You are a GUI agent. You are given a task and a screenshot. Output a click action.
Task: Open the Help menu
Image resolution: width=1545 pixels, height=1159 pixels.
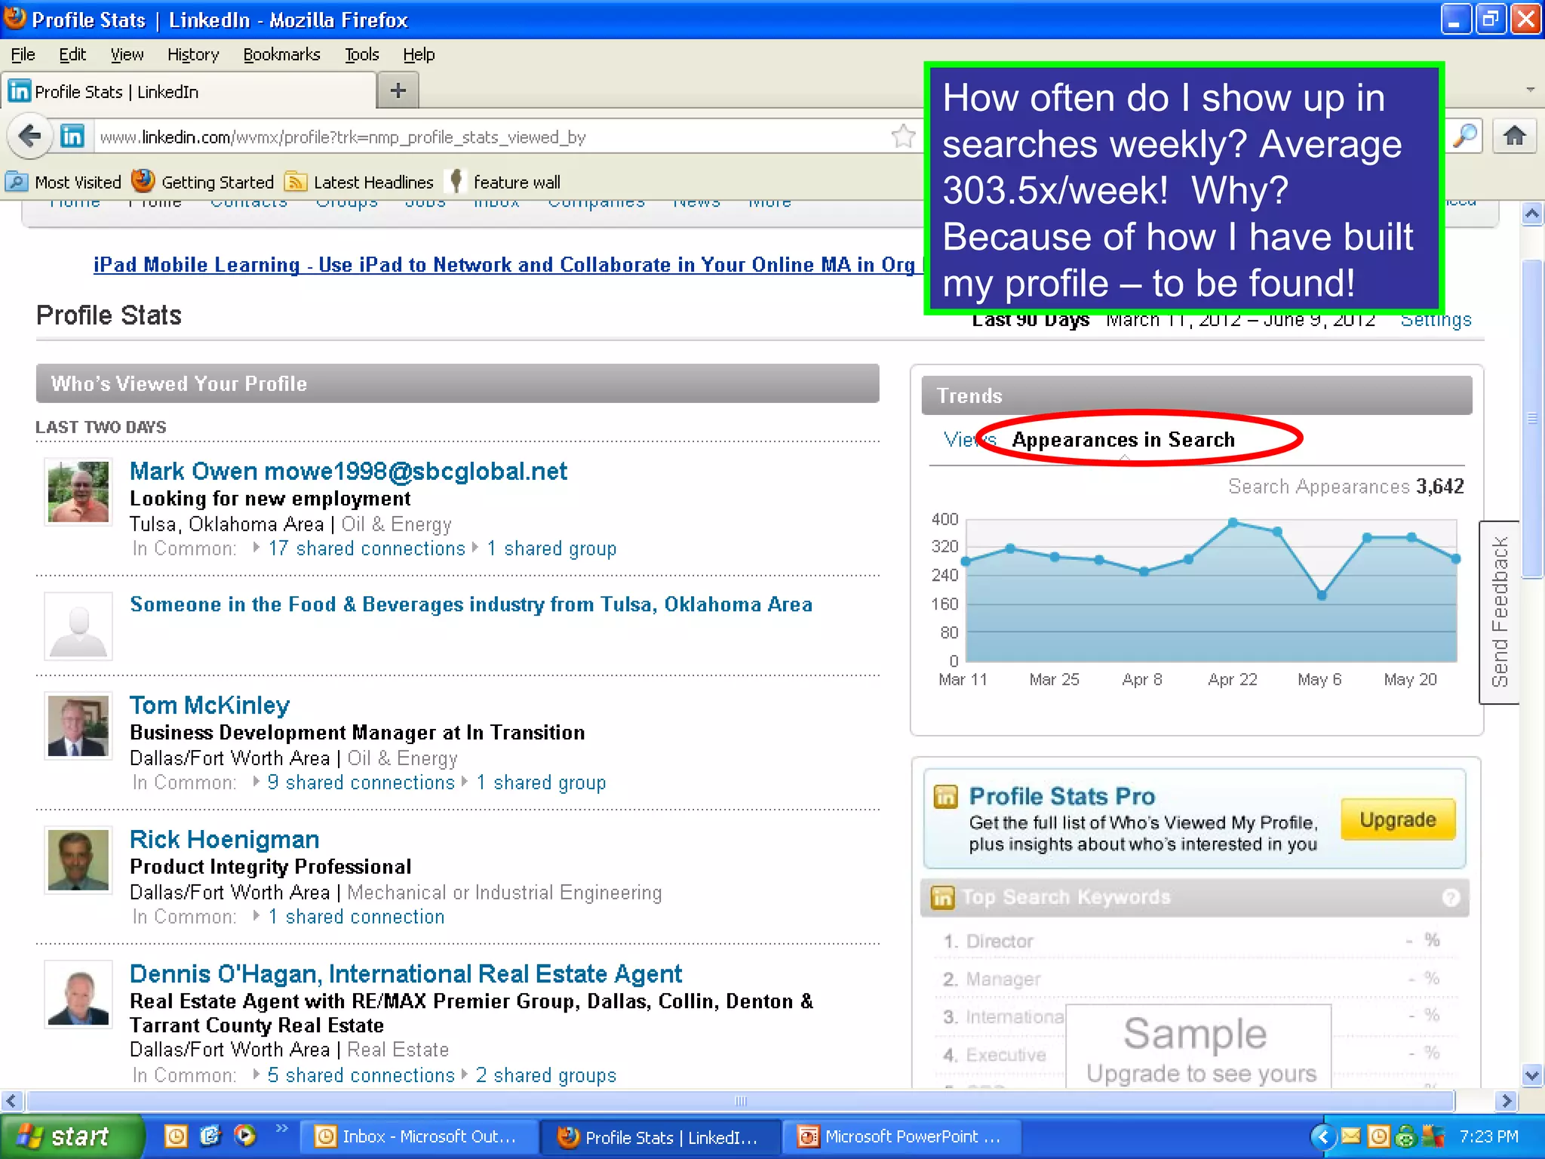point(419,54)
